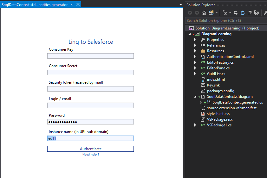Open the Need help ? link
The image size is (267, 178).
tap(91, 154)
